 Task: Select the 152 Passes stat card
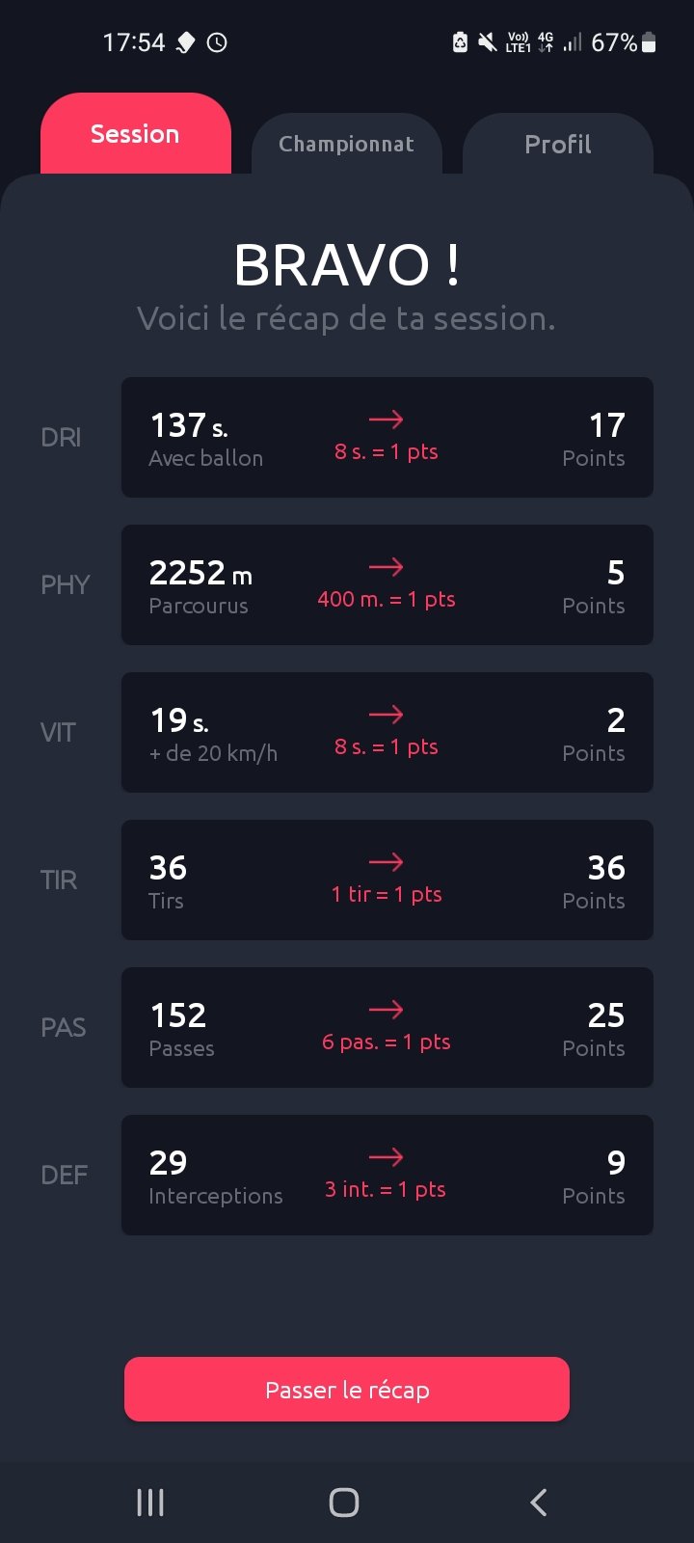[387, 1027]
